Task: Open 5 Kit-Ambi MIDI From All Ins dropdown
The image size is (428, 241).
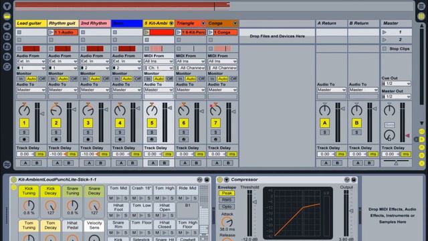Action: [x=158, y=61]
